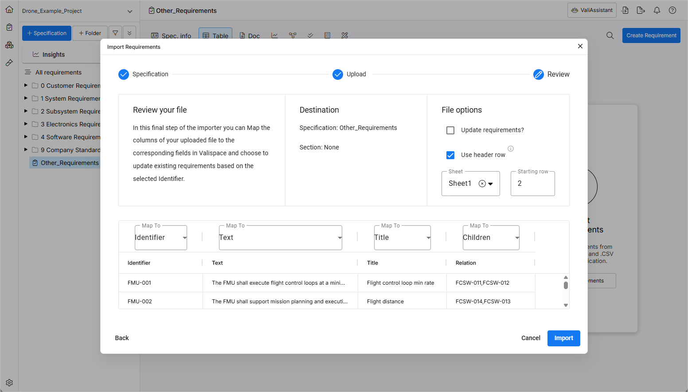Click the filter funnel icon
Screen dimensions: 688x392
(x=115, y=33)
